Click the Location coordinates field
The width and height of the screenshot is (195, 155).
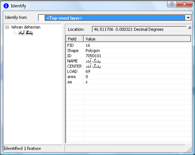point(139,29)
